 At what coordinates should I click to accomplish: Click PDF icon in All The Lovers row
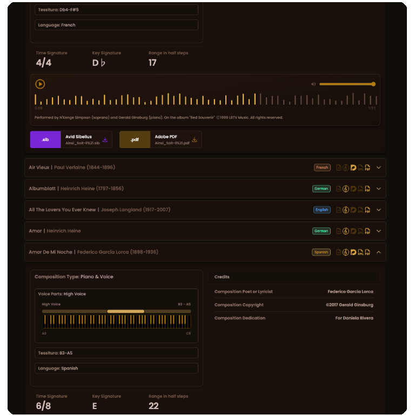coord(367,210)
